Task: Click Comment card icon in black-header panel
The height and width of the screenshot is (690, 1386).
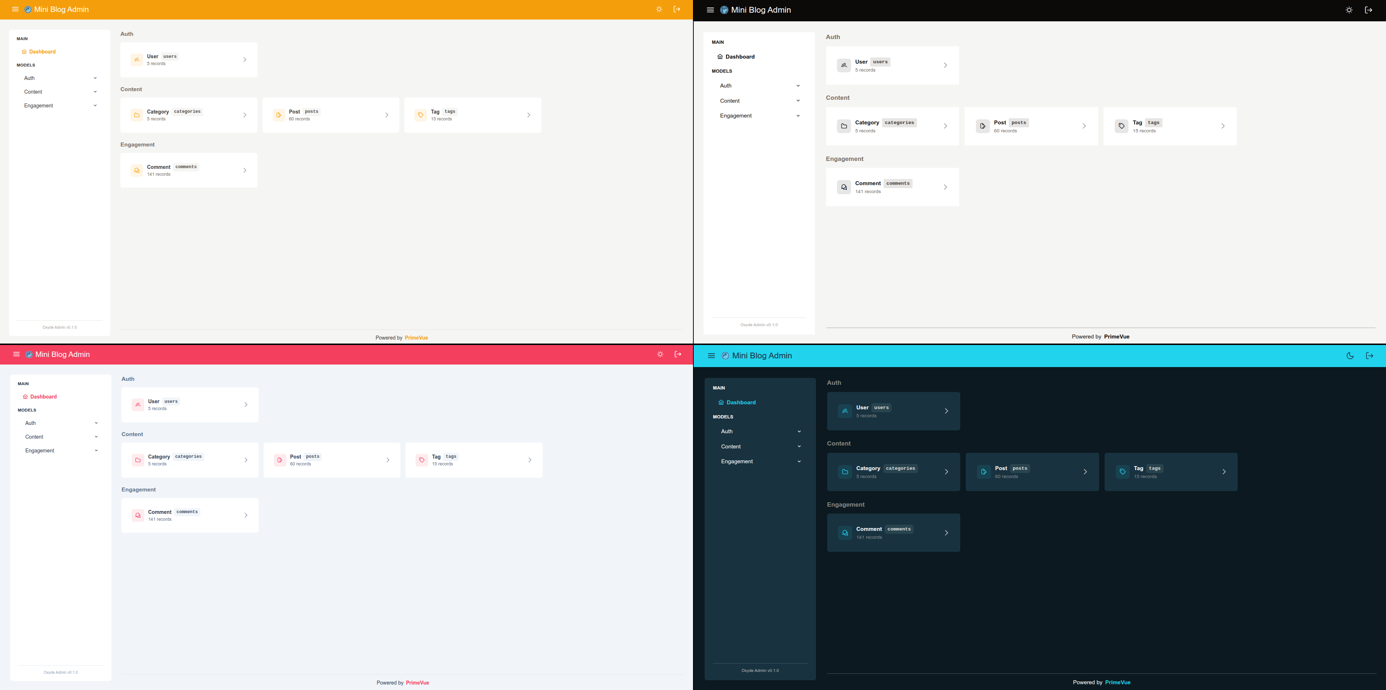Action: click(x=844, y=187)
